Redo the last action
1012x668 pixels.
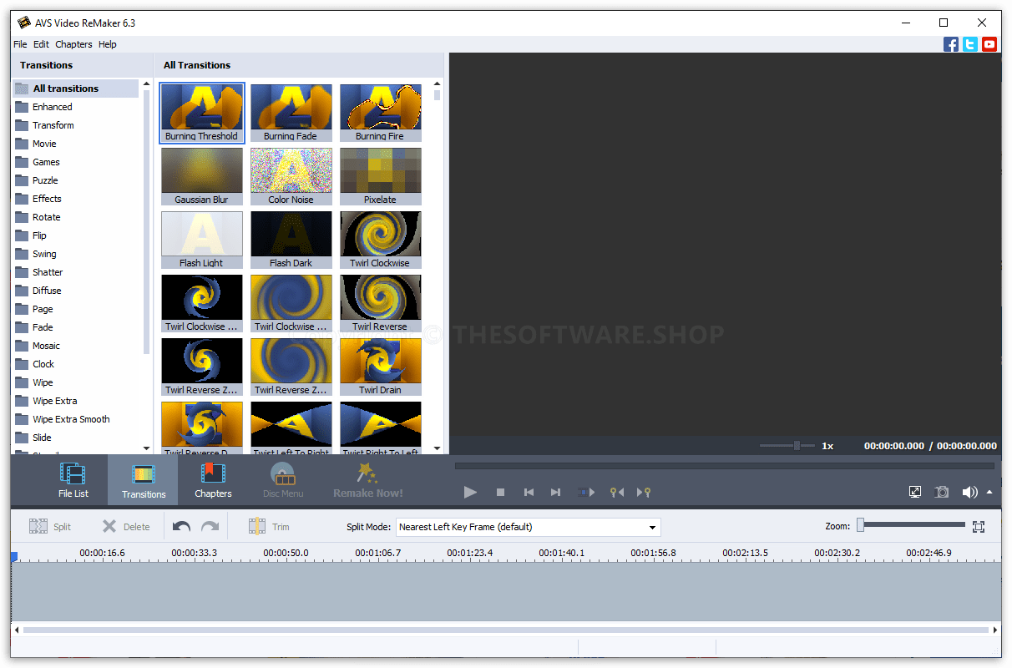tap(210, 527)
